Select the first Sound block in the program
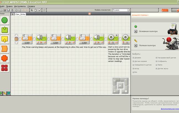 pyautogui.click(x=41, y=39)
